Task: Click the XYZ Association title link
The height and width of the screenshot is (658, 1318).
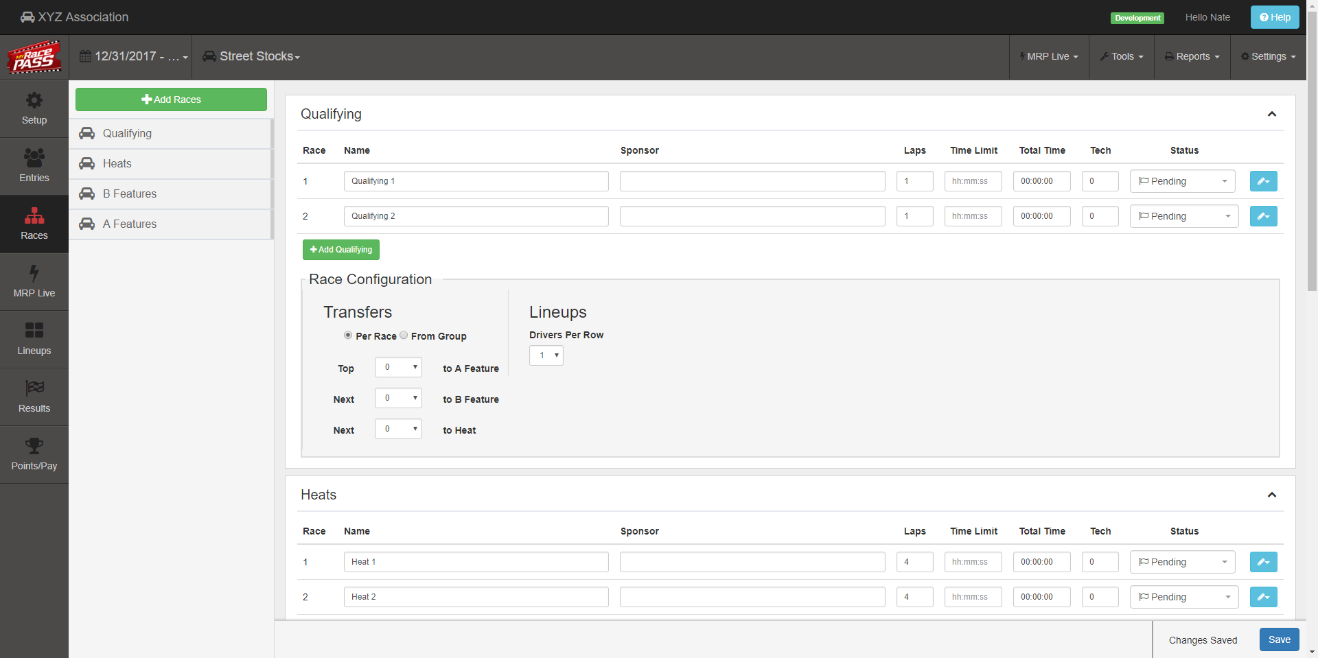Action: pos(83,17)
